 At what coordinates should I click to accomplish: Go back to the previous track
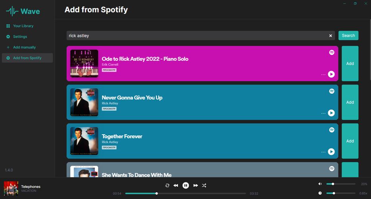coord(176,185)
